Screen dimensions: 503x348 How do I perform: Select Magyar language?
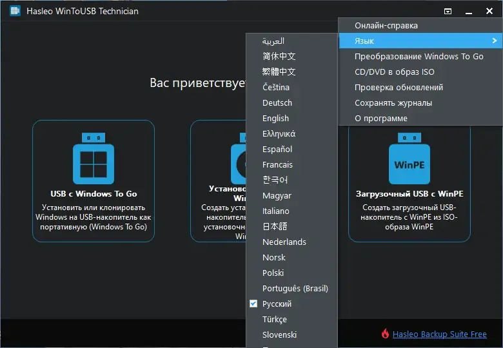291,195
